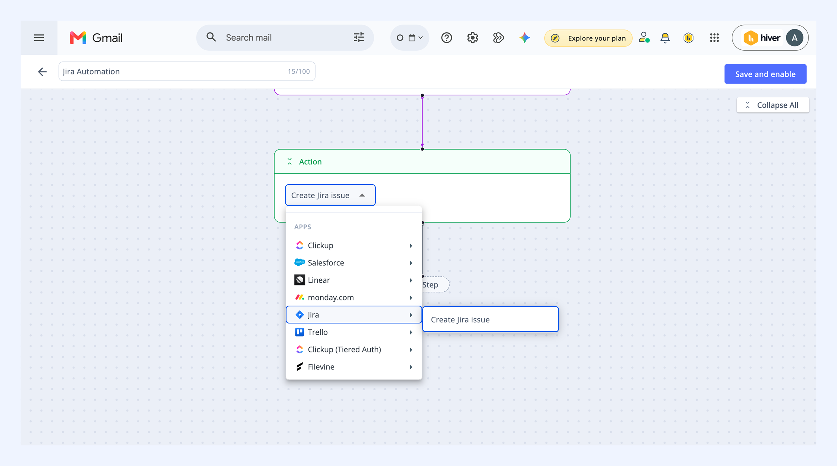Click the Salesforce cloud icon

tap(300, 262)
